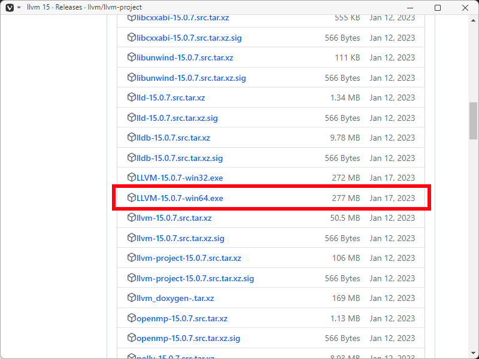Click the package icon beside LLVM-15.0.7-win32.exe
This screenshot has width=479, height=359.
pyautogui.click(x=131, y=177)
